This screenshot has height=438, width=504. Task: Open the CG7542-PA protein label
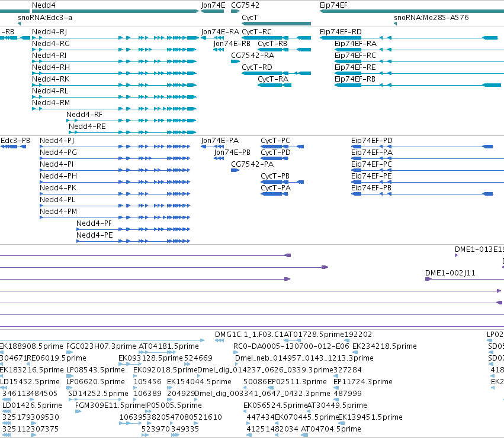pyautogui.click(x=252, y=164)
